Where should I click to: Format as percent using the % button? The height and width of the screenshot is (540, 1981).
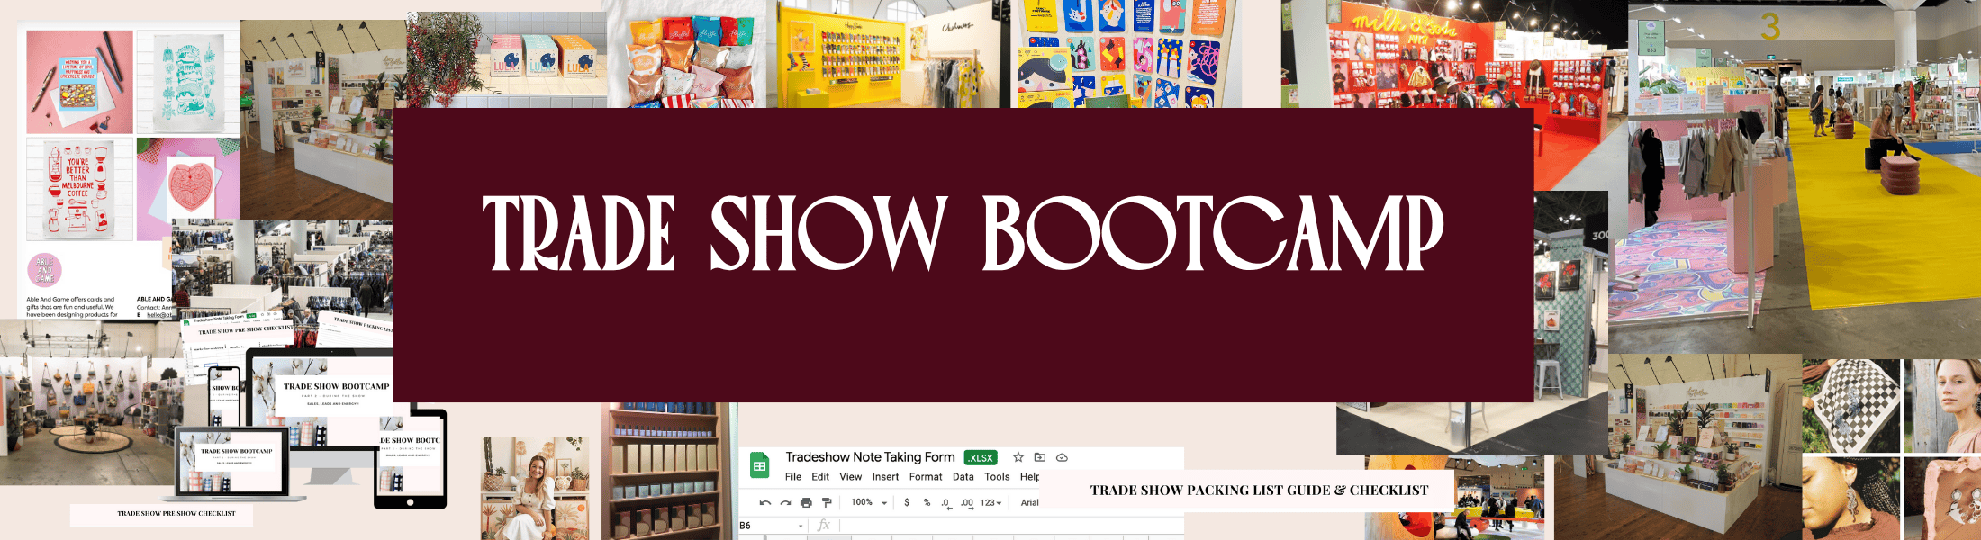pyautogui.click(x=927, y=502)
